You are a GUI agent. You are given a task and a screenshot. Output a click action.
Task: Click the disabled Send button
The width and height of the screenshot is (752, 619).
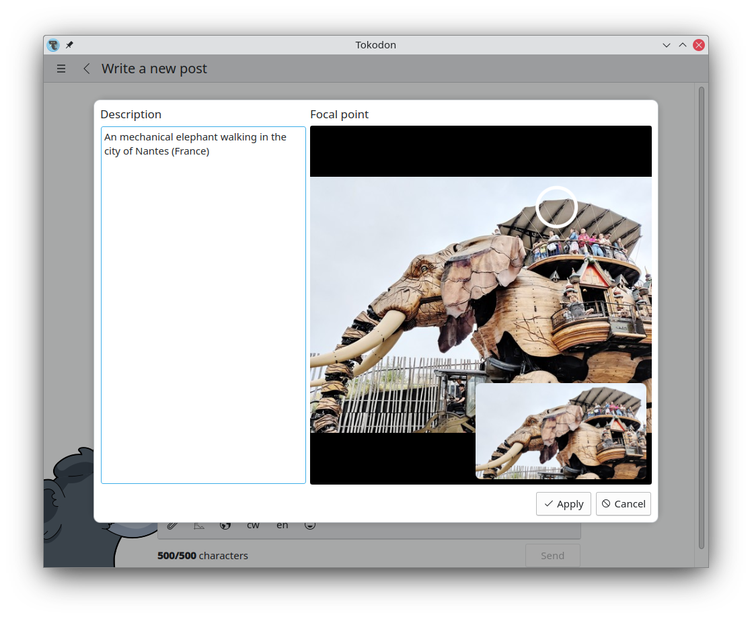[552, 556]
